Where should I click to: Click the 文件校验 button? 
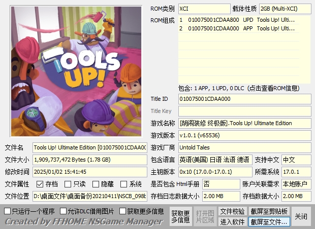232,211
